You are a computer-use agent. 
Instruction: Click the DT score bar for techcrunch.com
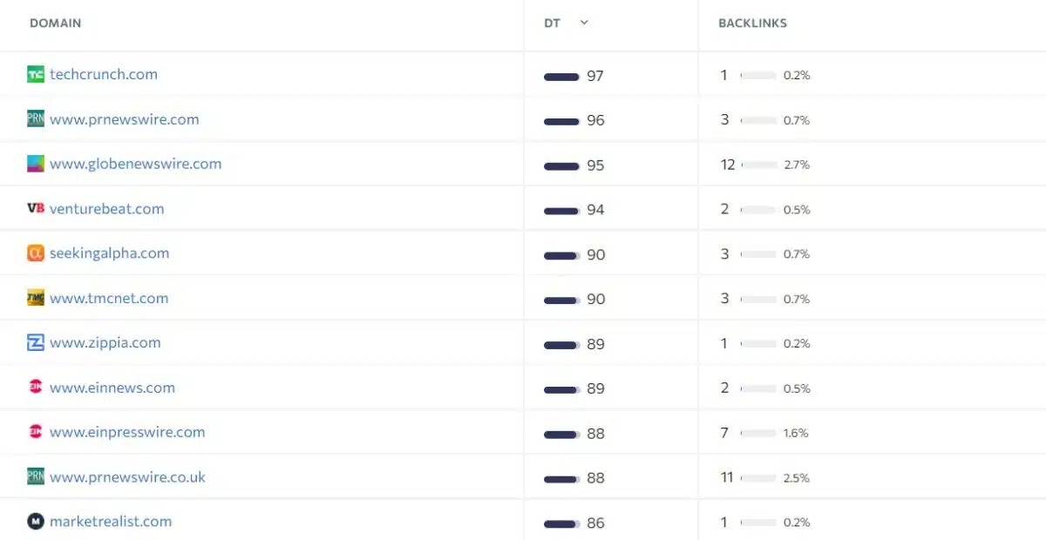(561, 77)
